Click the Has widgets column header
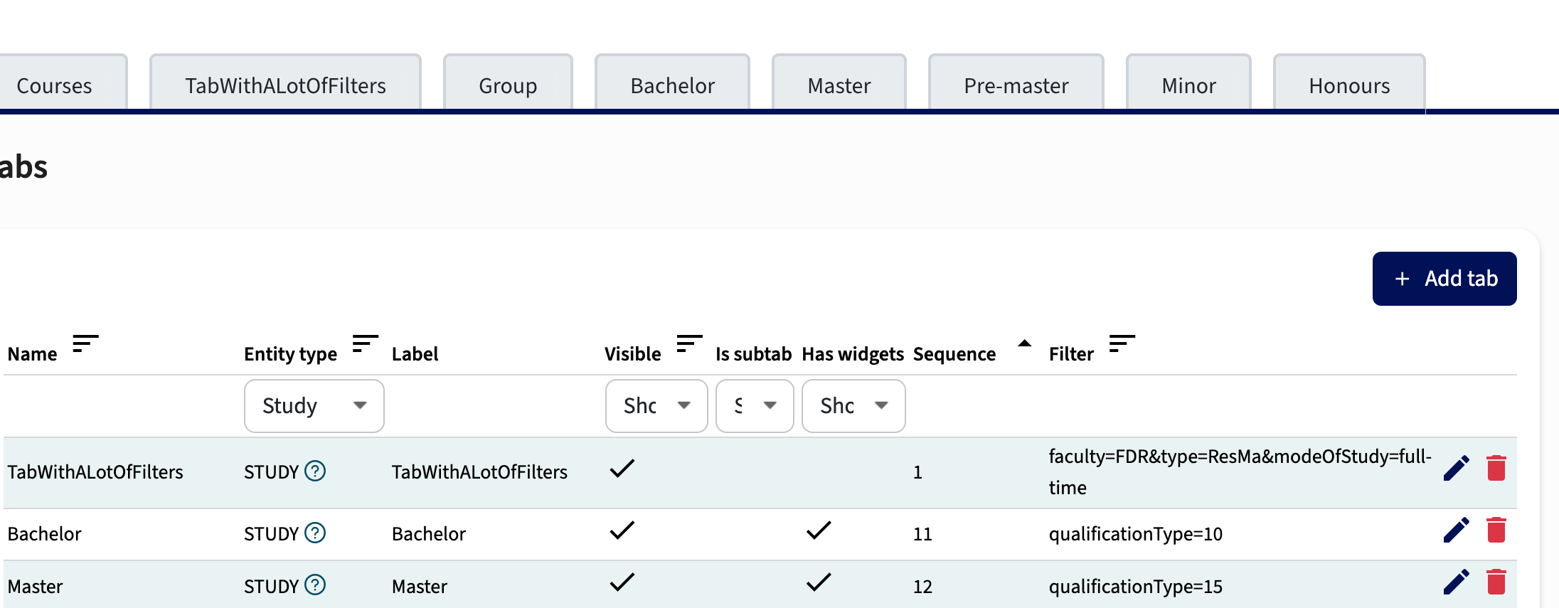The width and height of the screenshot is (1559, 608). (853, 354)
